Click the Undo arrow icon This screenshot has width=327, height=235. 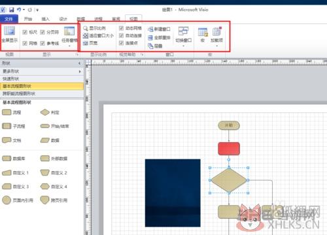click(19, 10)
